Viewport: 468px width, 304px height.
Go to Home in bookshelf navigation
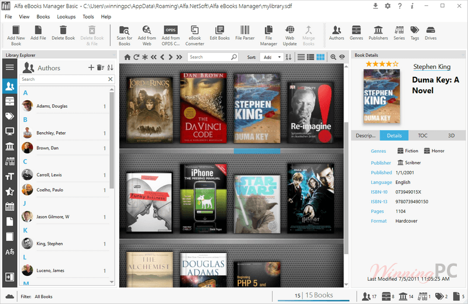127,57
